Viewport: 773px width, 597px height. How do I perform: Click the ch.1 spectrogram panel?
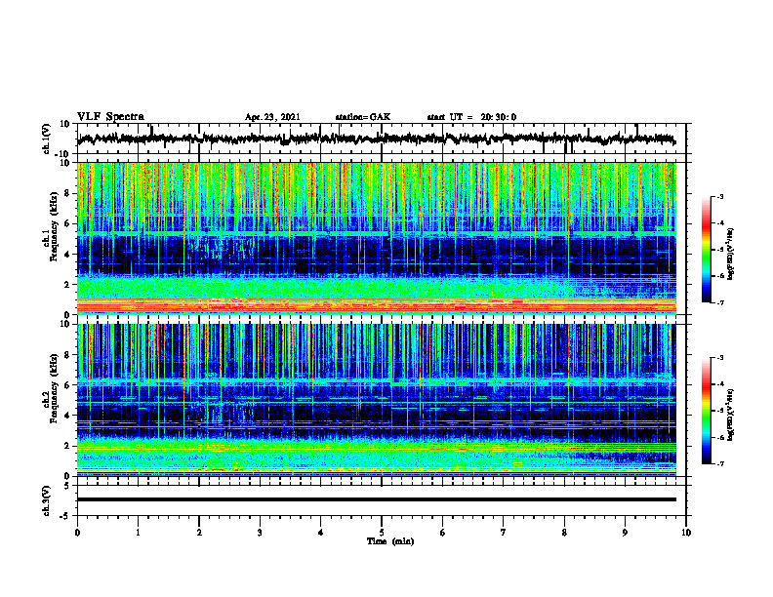[377, 238]
